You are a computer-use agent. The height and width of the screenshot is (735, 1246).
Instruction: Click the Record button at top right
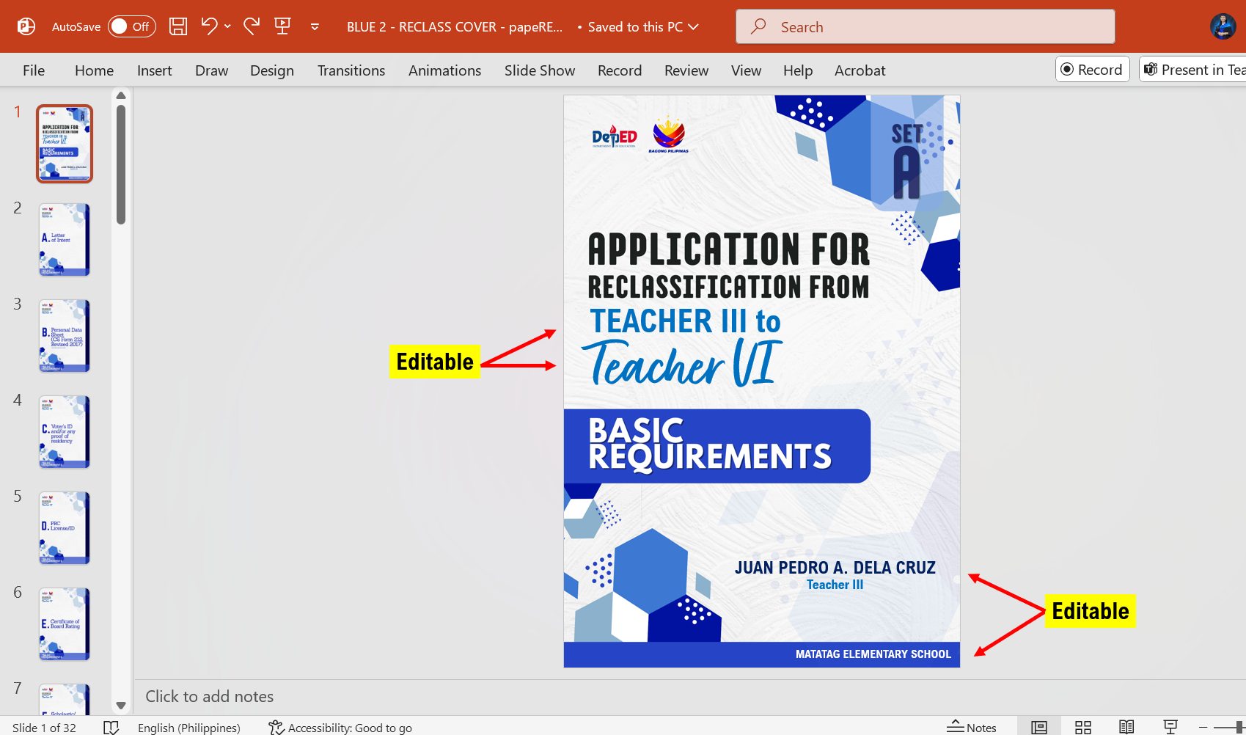[x=1092, y=70]
